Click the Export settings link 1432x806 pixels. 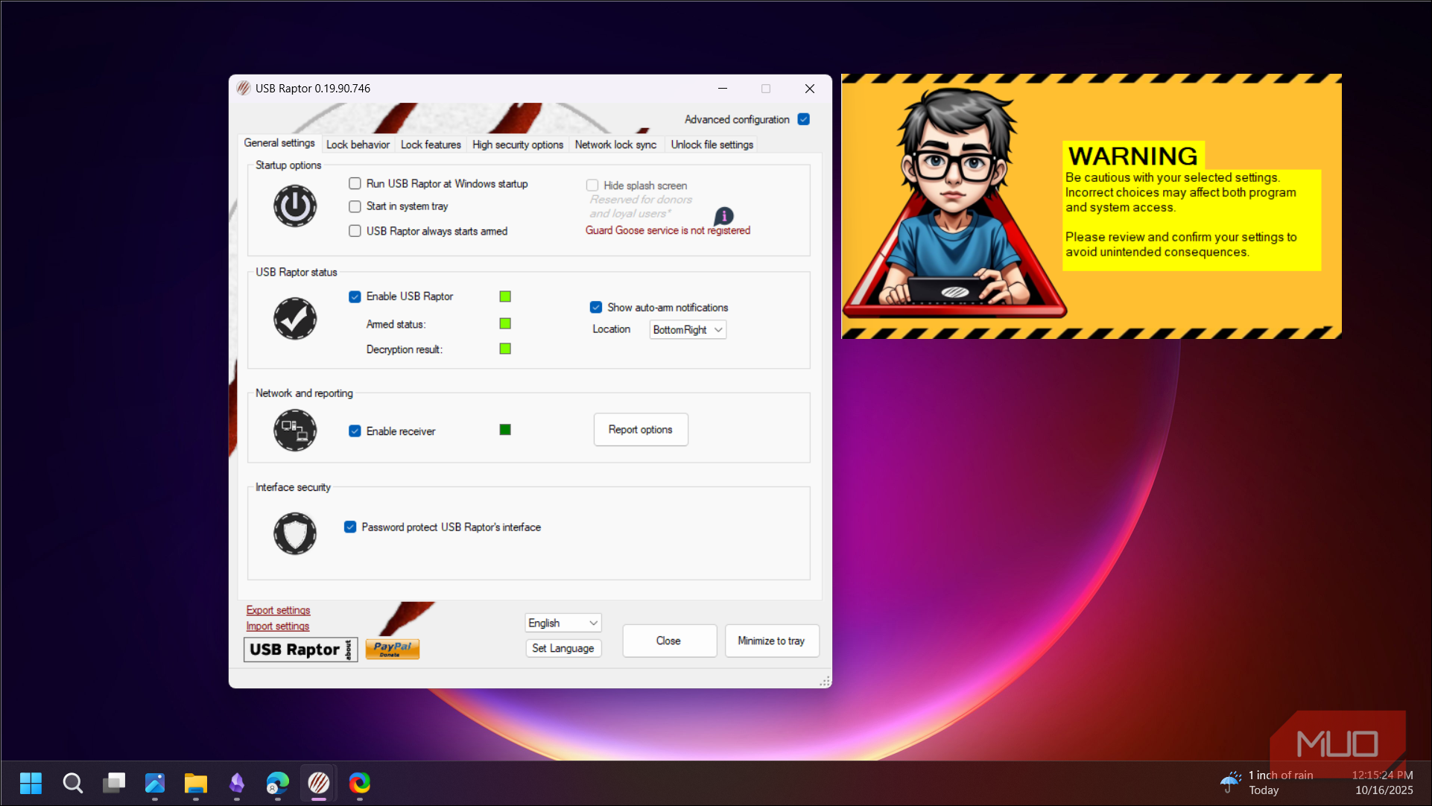point(278,610)
